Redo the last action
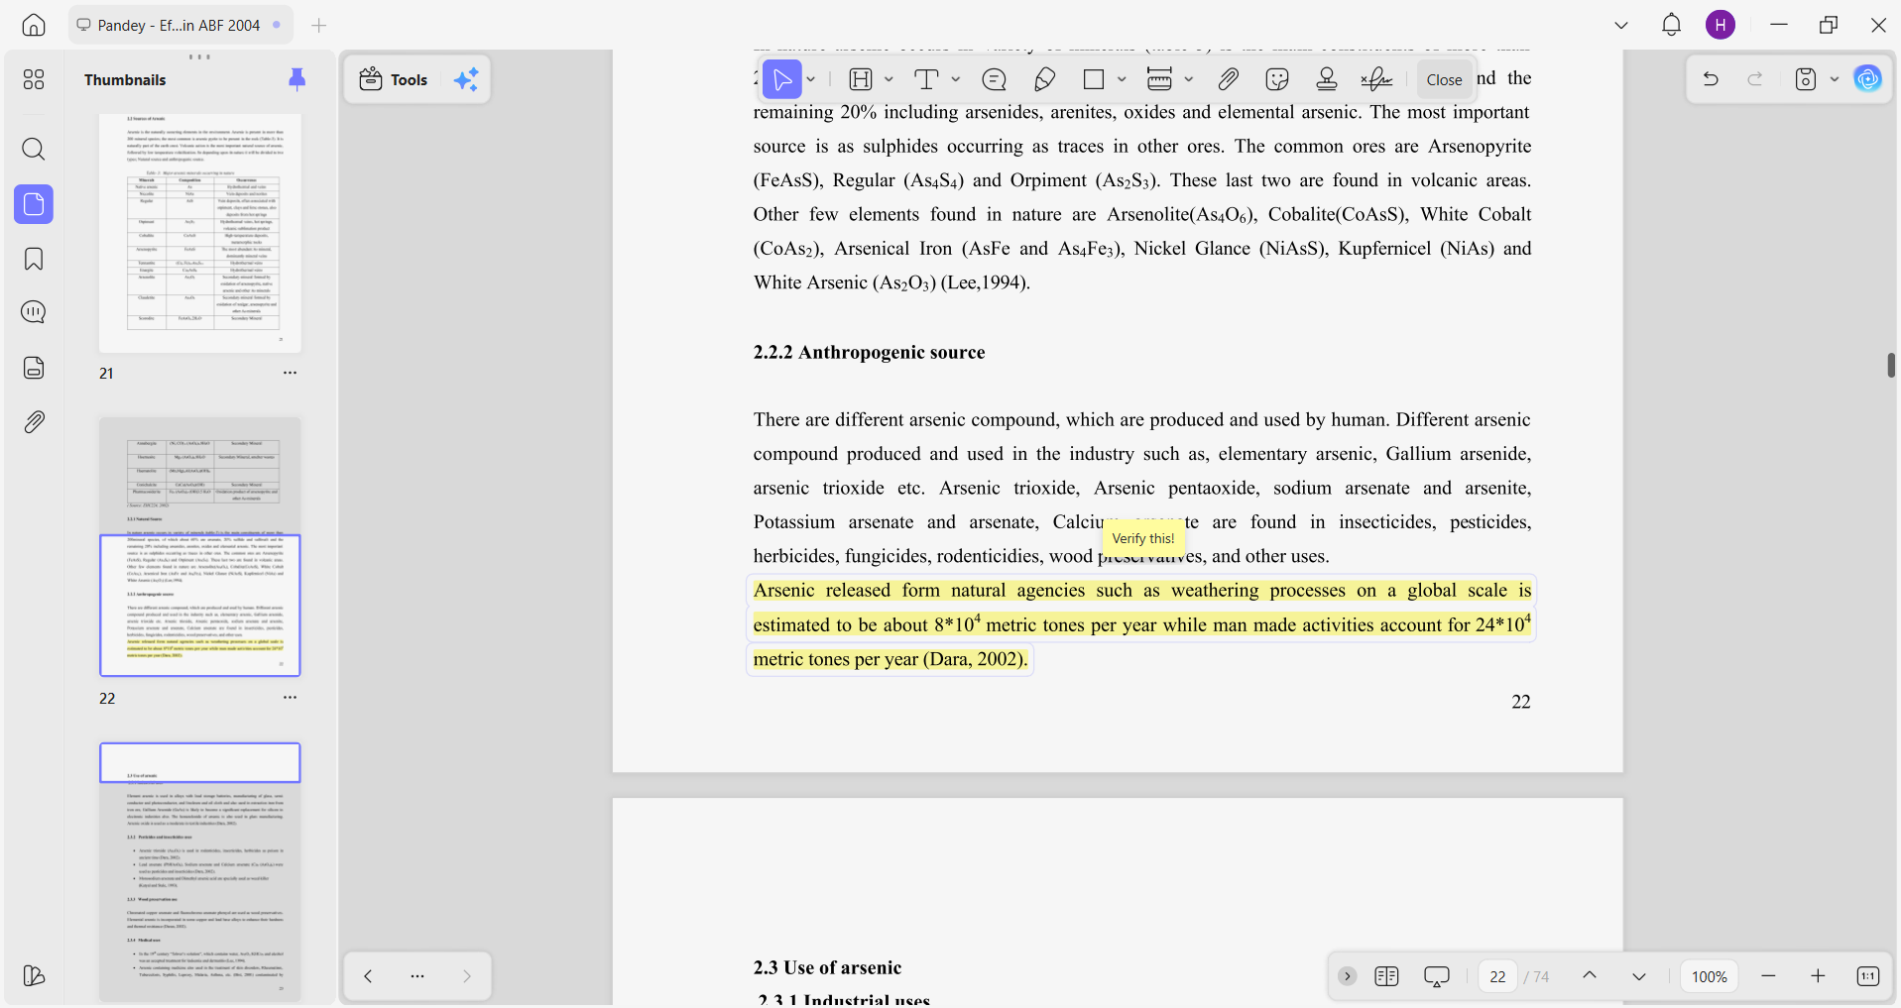This screenshot has width=1901, height=1008. [1755, 79]
